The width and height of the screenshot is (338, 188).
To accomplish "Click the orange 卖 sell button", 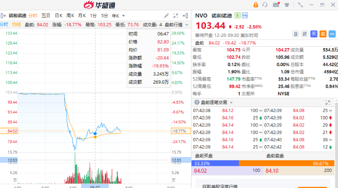I will click(323, 34).
